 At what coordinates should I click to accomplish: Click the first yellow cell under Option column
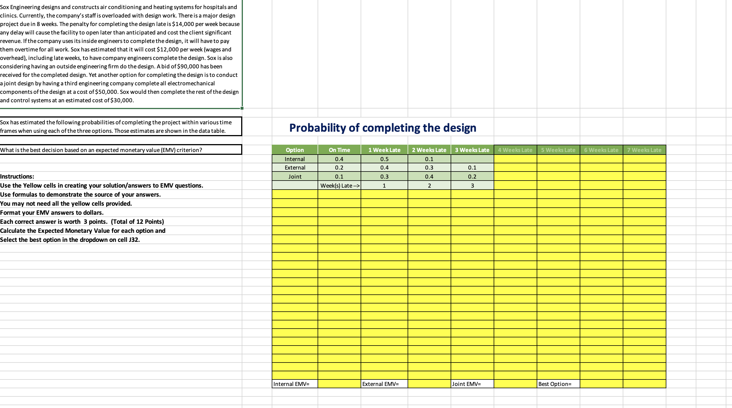click(x=295, y=194)
